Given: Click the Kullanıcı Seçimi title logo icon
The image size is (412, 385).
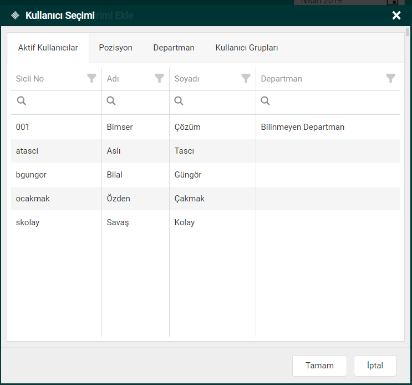Looking at the screenshot, I should (x=16, y=16).
